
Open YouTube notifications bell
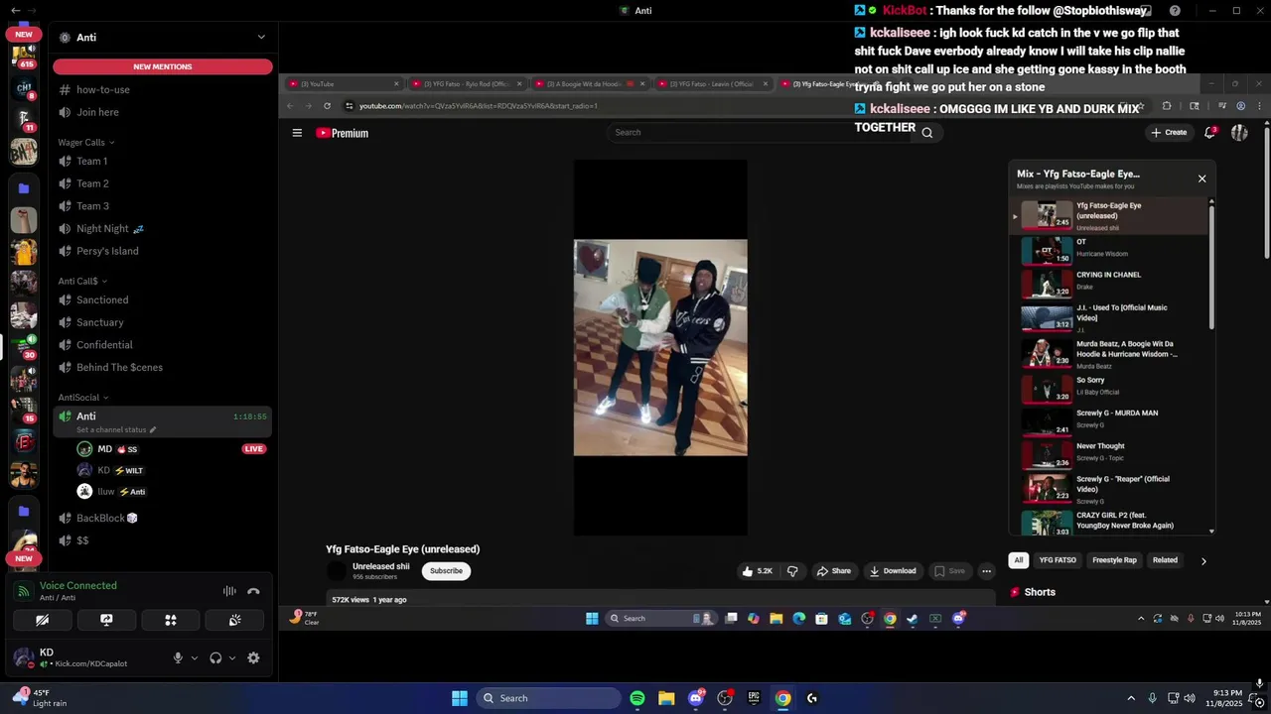tap(1209, 133)
